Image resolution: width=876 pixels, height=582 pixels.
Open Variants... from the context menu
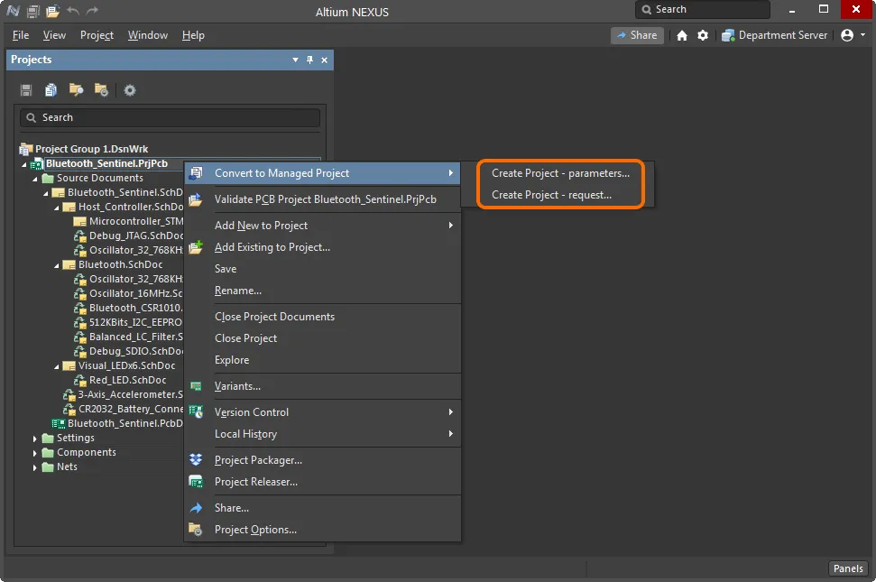pos(322,386)
